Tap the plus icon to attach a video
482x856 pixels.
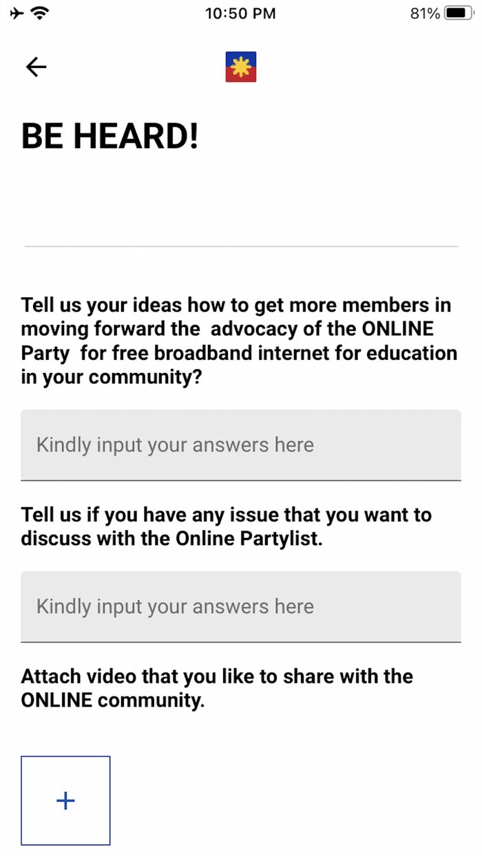[x=65, y=800]
